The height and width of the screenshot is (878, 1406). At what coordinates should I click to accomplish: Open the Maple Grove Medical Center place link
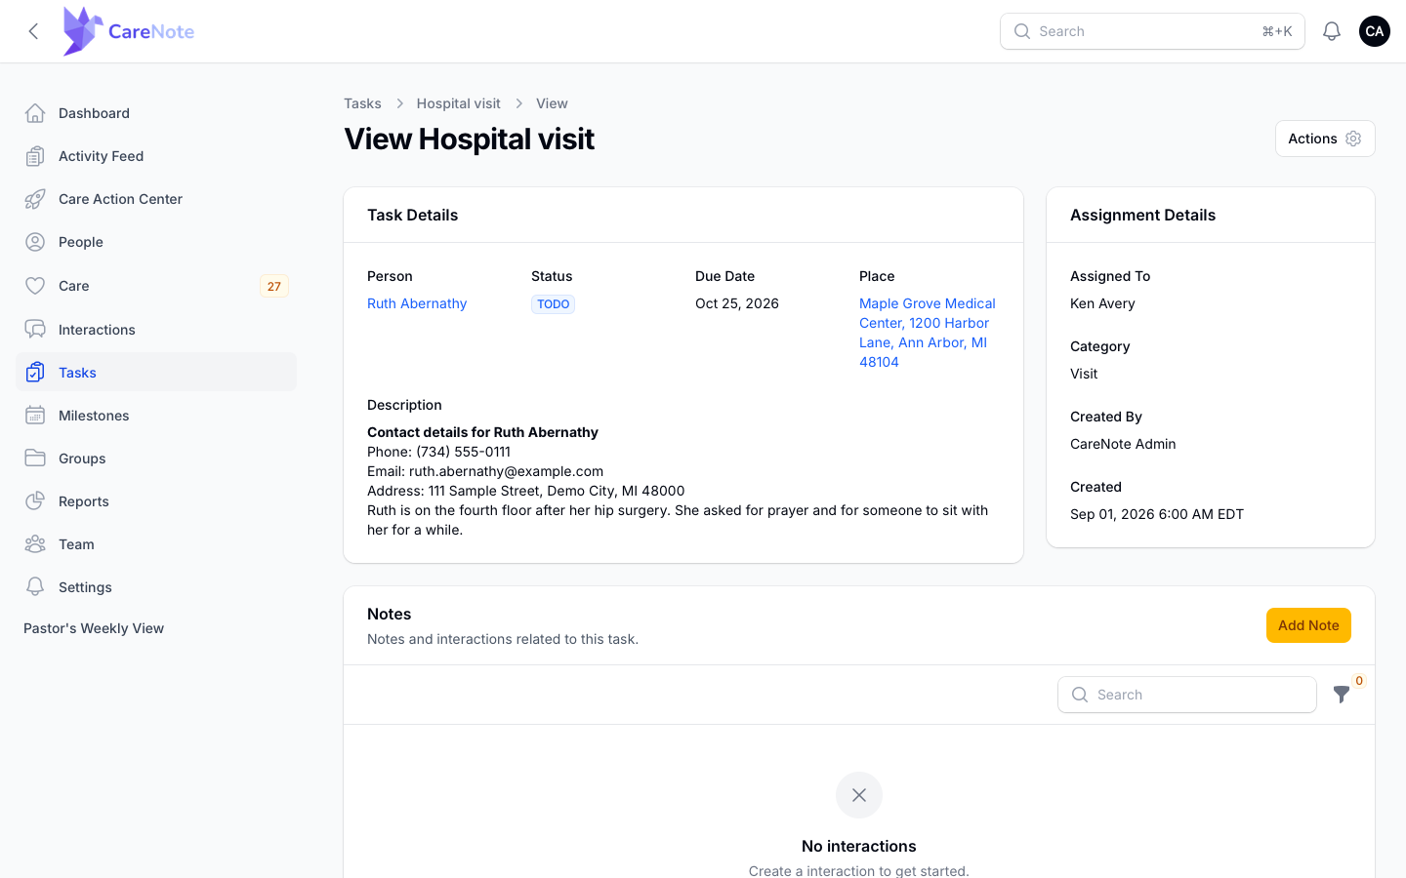pyautogui.click(x=928, y=333)
